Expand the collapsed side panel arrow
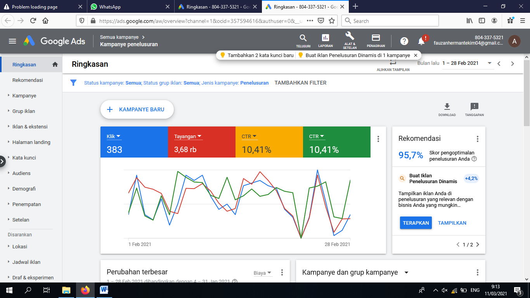 click(2, 161)
